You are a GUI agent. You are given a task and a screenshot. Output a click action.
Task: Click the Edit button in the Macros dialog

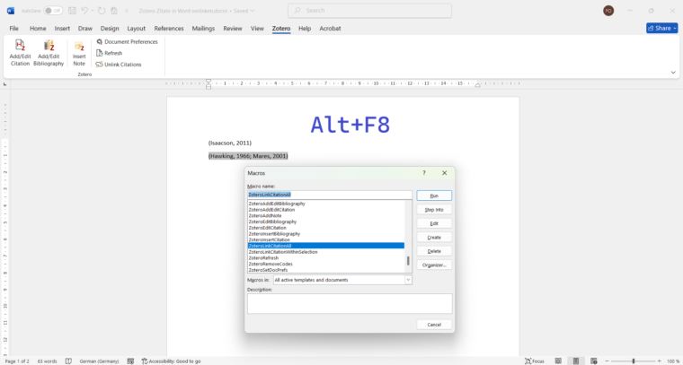pos(434,223)
